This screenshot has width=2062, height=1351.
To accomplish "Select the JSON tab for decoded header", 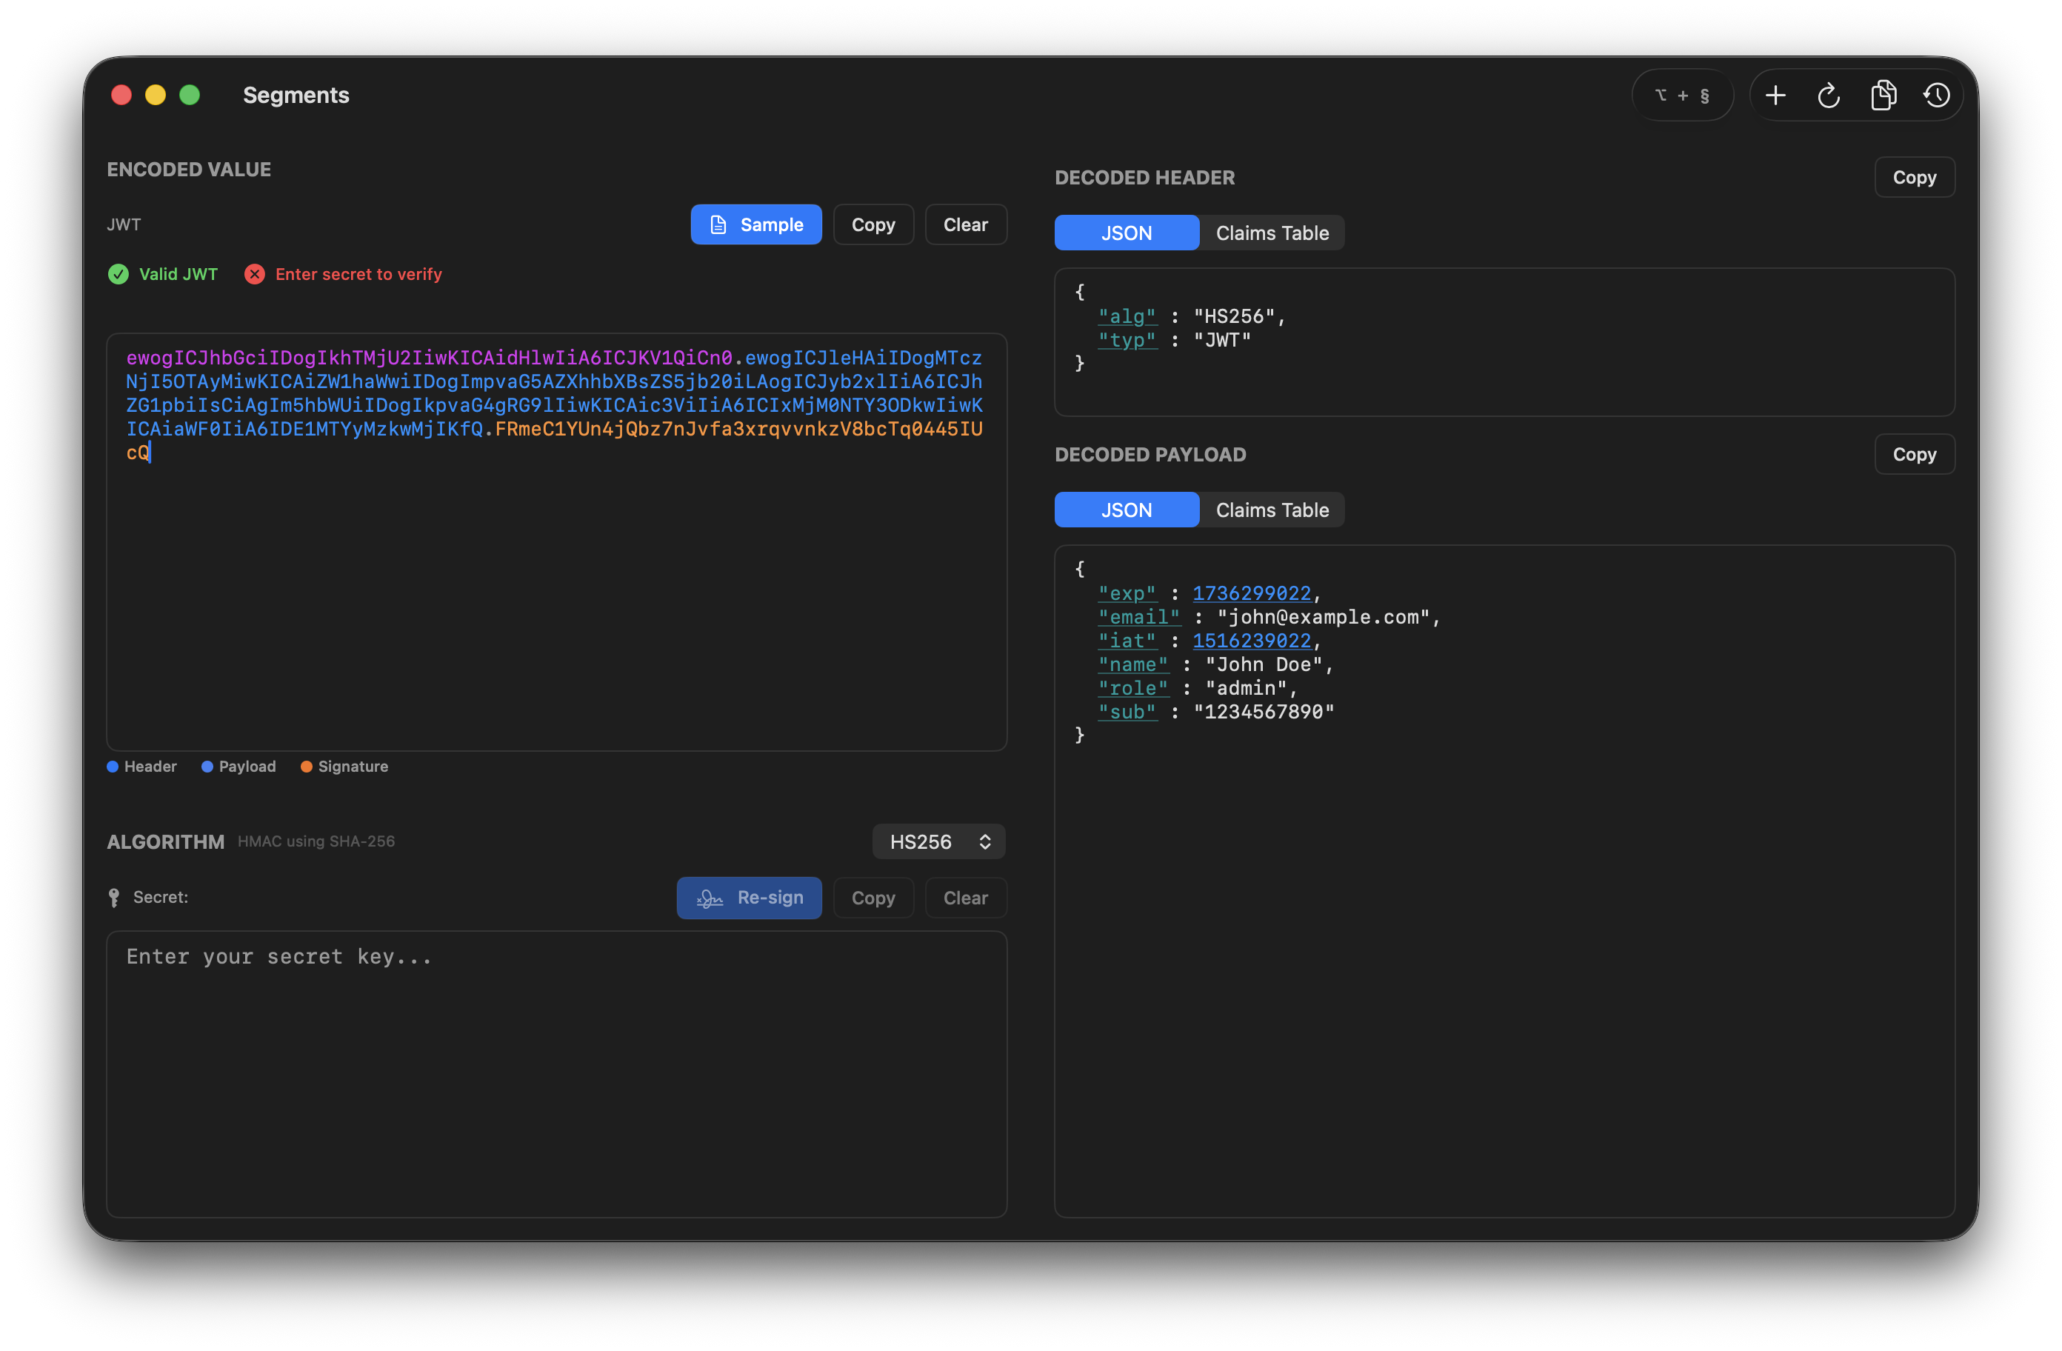I will [1127, 233].
